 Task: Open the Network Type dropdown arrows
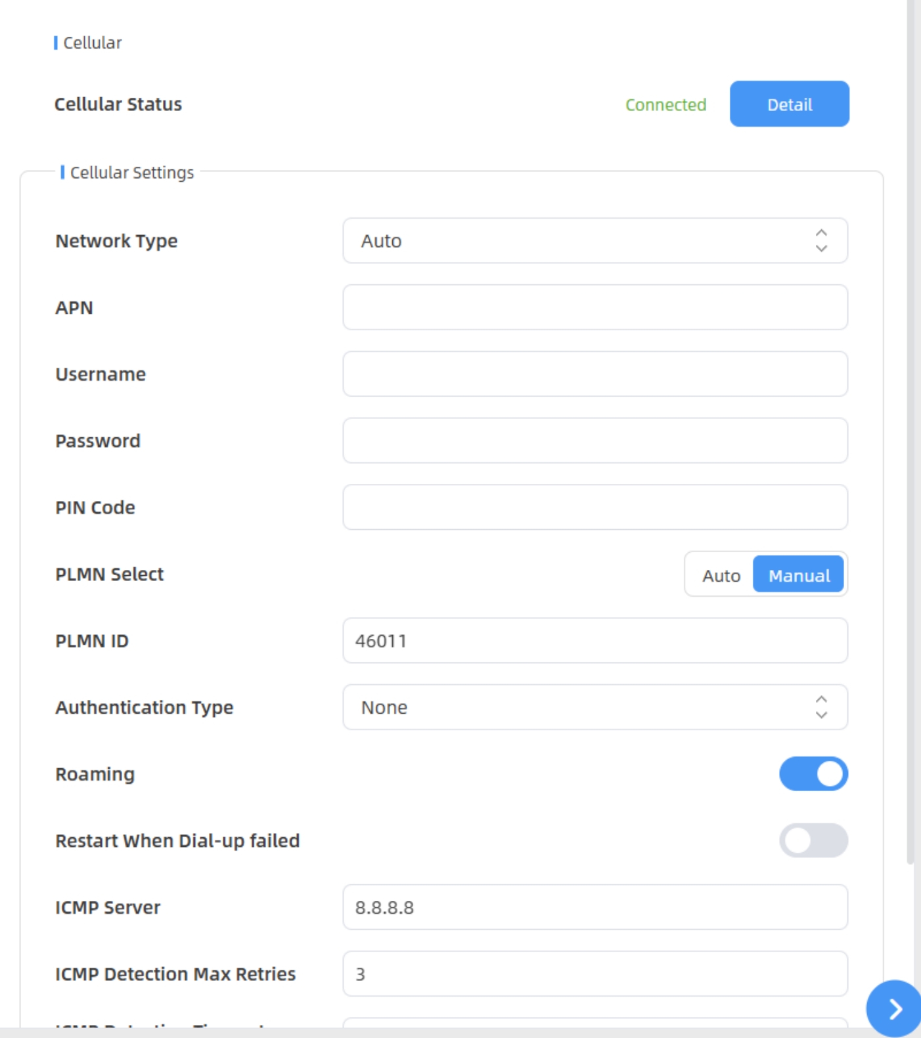(x=820, y=241)
